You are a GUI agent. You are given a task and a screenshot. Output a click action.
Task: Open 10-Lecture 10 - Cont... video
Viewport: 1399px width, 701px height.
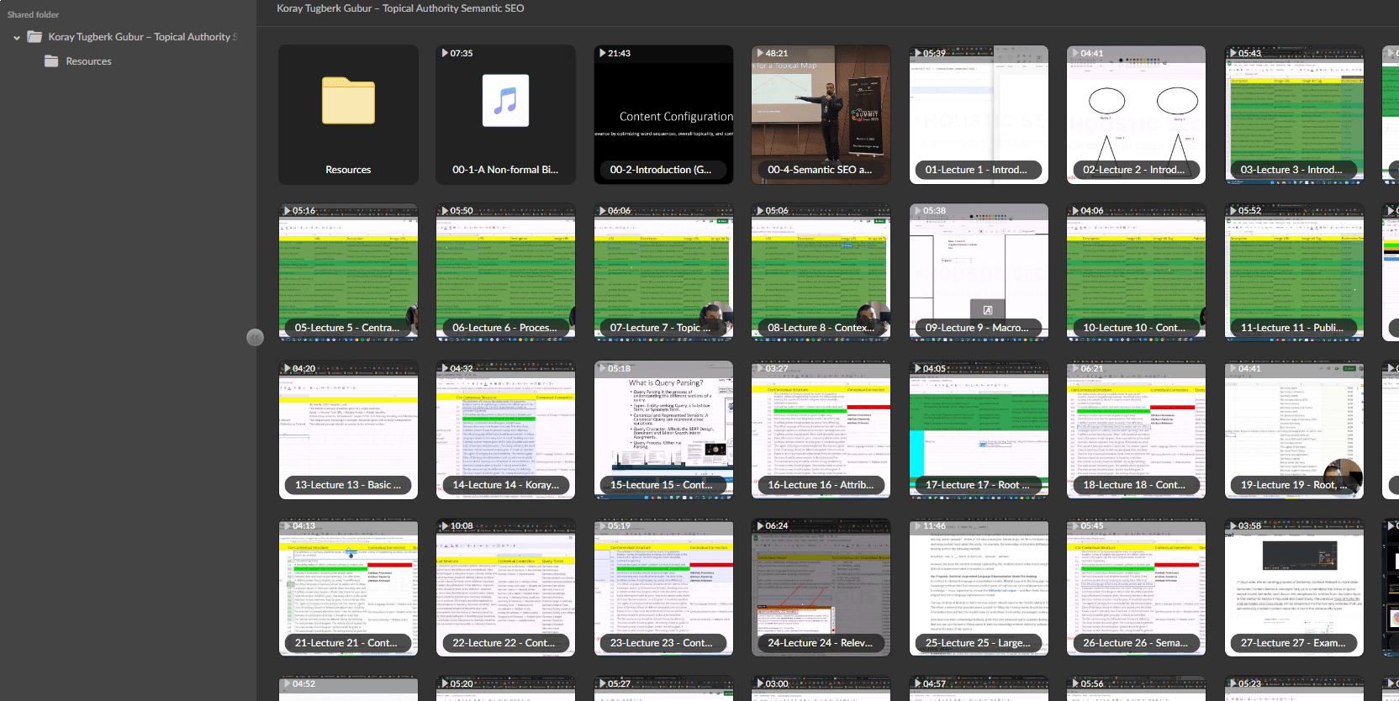click(1136, 272)
